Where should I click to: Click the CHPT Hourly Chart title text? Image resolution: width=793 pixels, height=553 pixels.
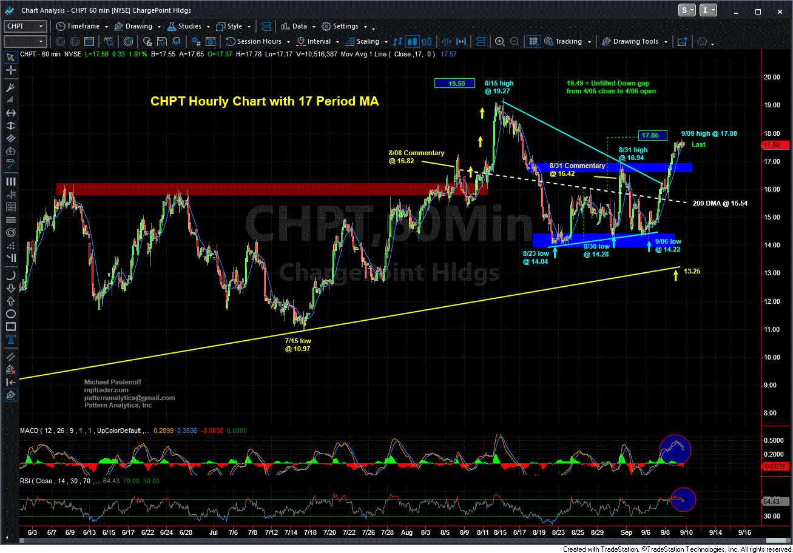pos(265,102)
